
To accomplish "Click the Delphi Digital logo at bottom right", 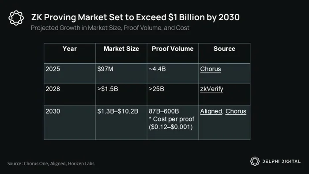I will (275, 161).
